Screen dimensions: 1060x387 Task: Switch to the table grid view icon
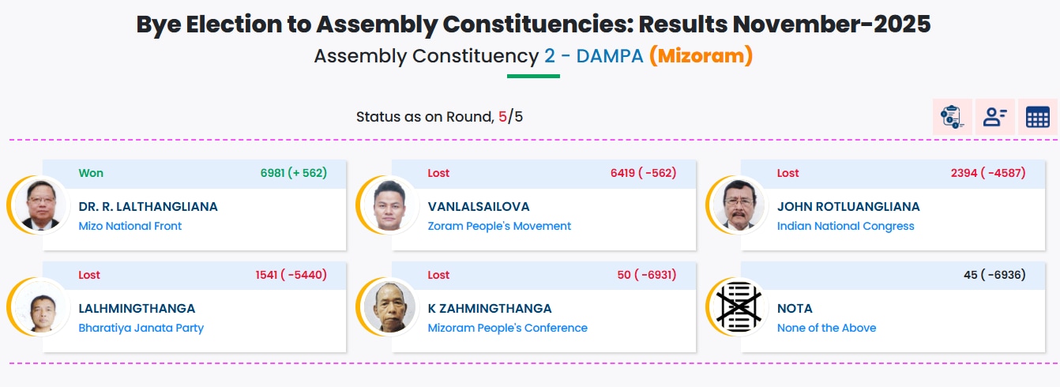point(1037,117)
